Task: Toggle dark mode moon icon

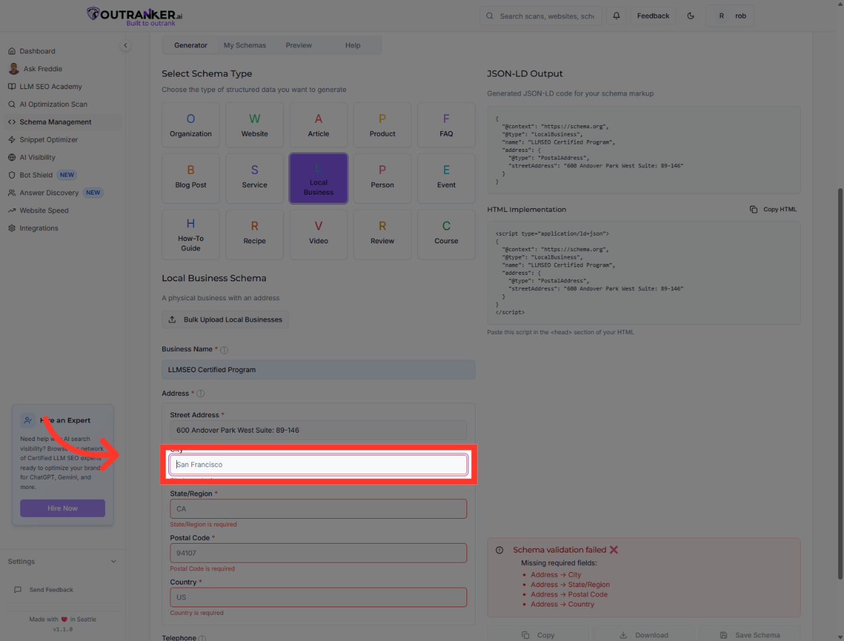Action: pyautogui.click(x=691, y=16)
